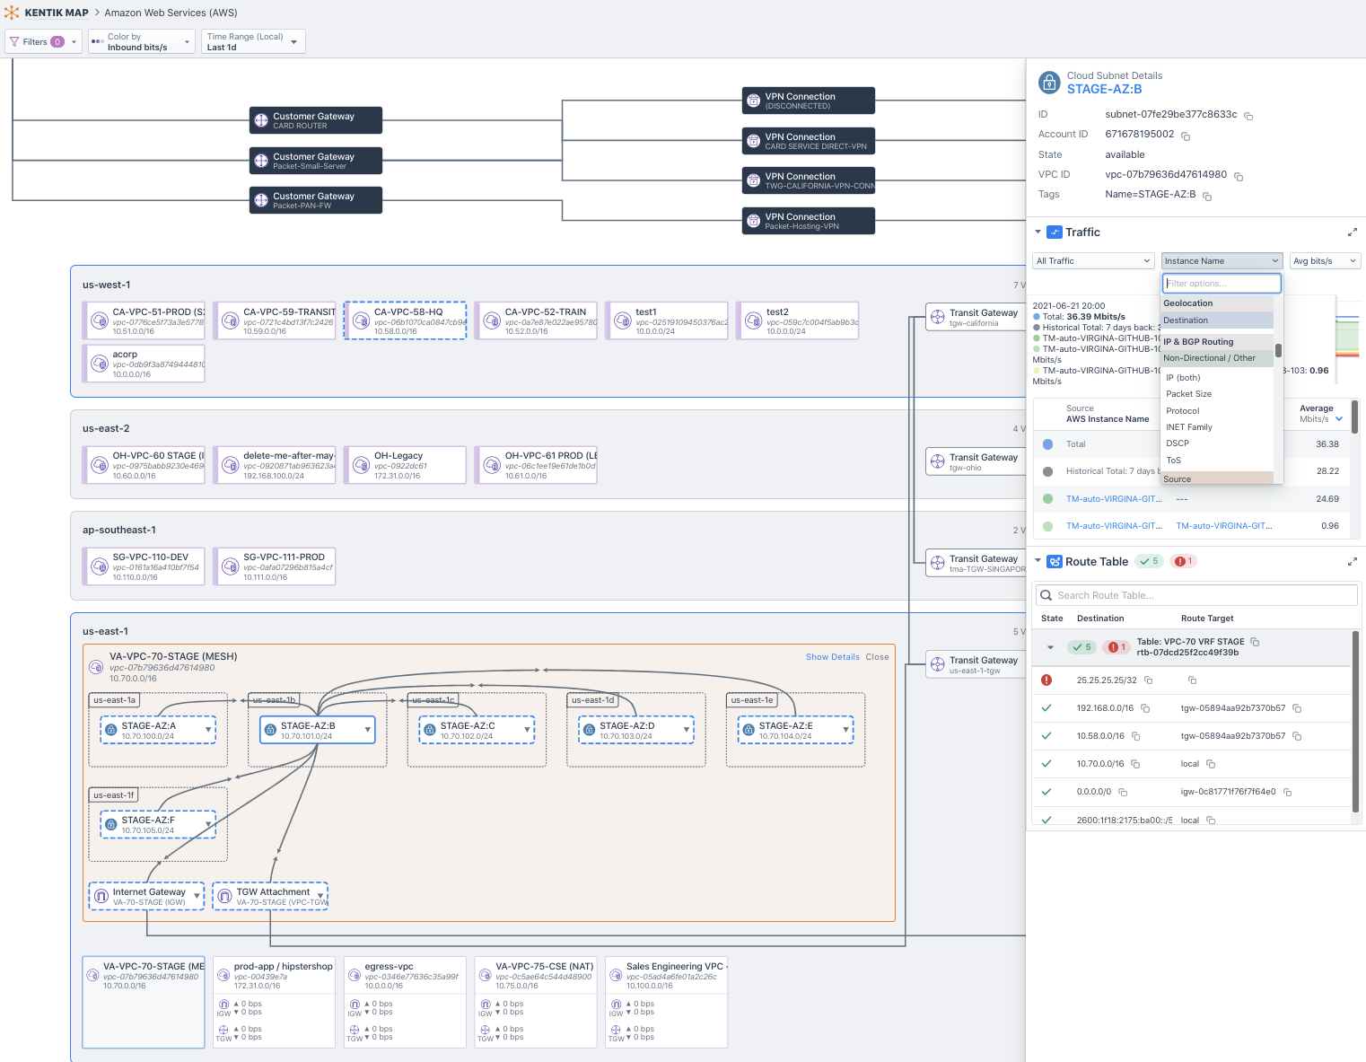This screenshot has height=1062, width=1366.
Task: Select VPN Connection Packet-Hosting-VPN node
Action: click(809, 221)
